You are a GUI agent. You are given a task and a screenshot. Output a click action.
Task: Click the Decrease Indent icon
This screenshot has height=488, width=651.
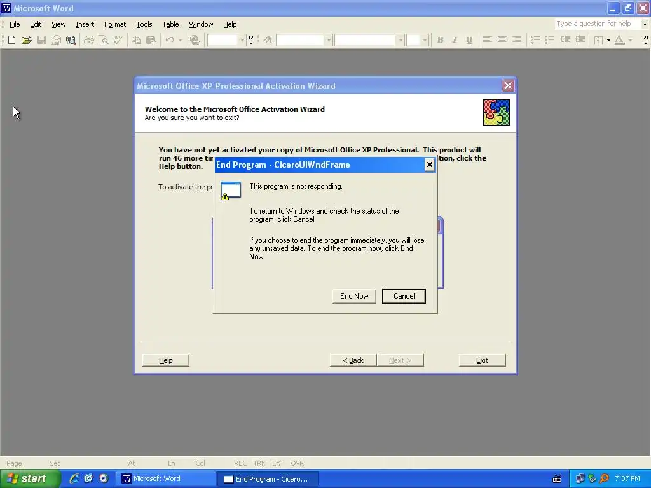[565, 40]
